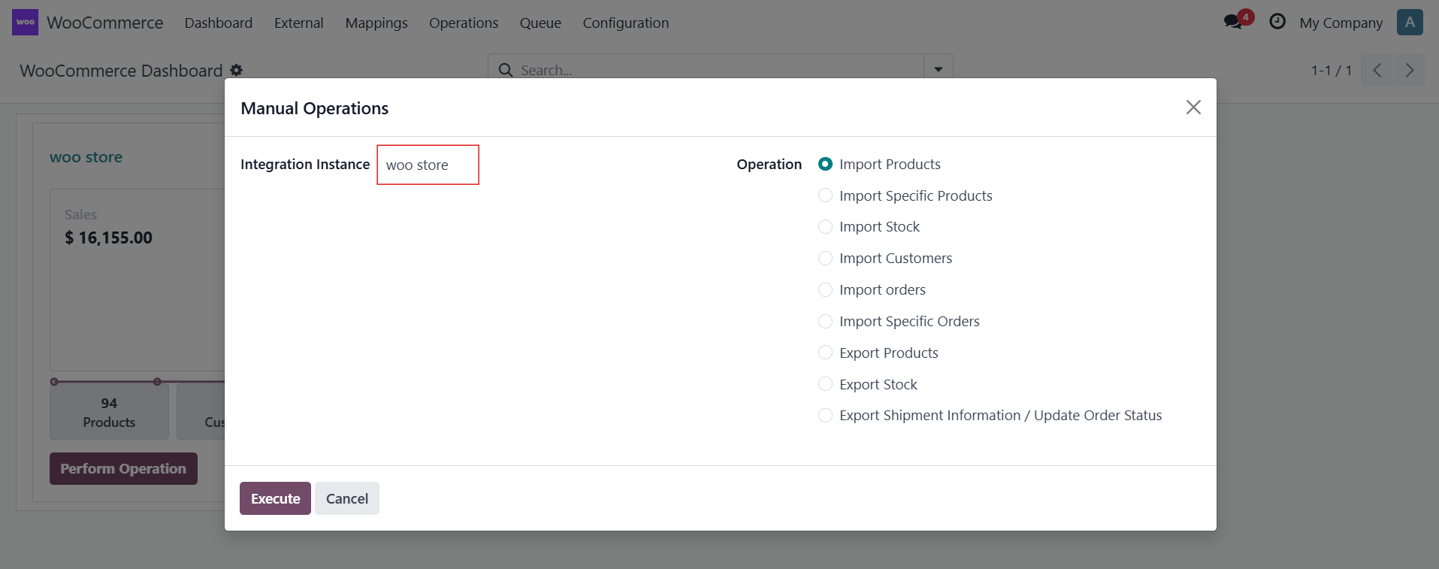
Task: Expand the search options dropdown arrow
Action: [x=938, y=70]
